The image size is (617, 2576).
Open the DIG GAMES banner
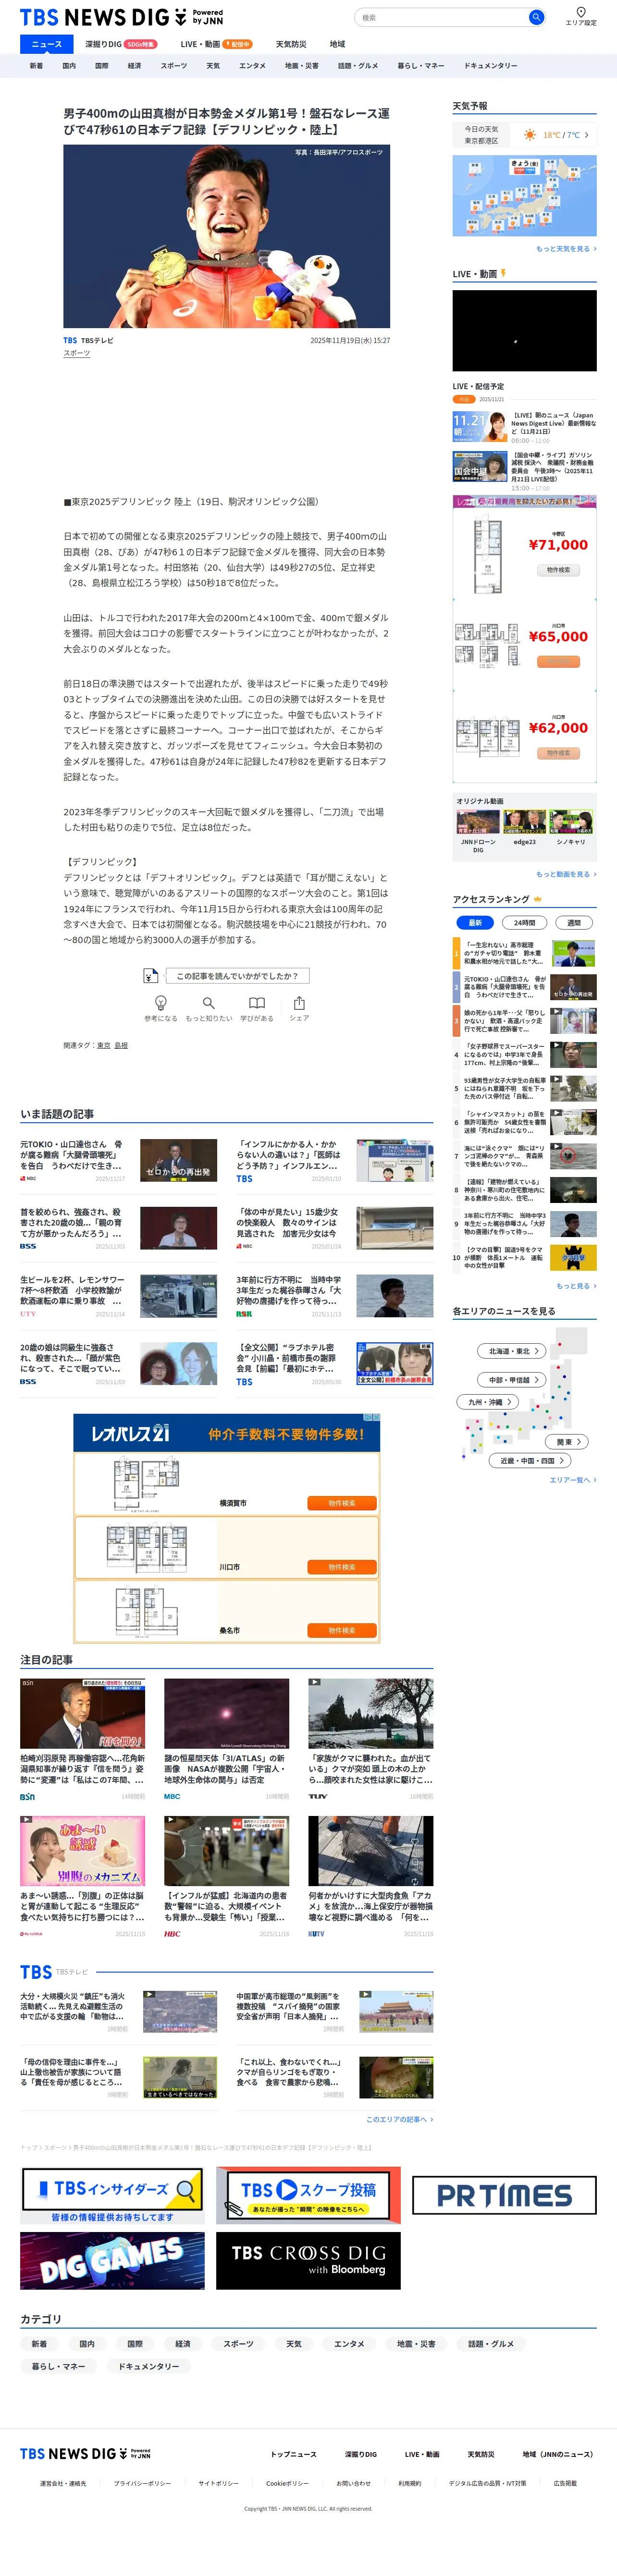[x=112, y=2260]
